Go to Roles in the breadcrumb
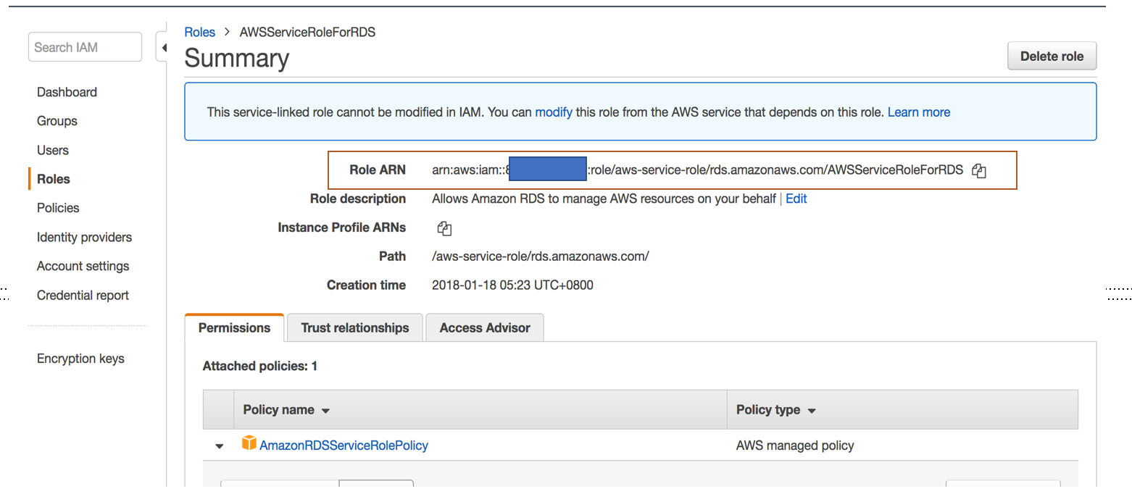1132x494 pixels. 200,32
